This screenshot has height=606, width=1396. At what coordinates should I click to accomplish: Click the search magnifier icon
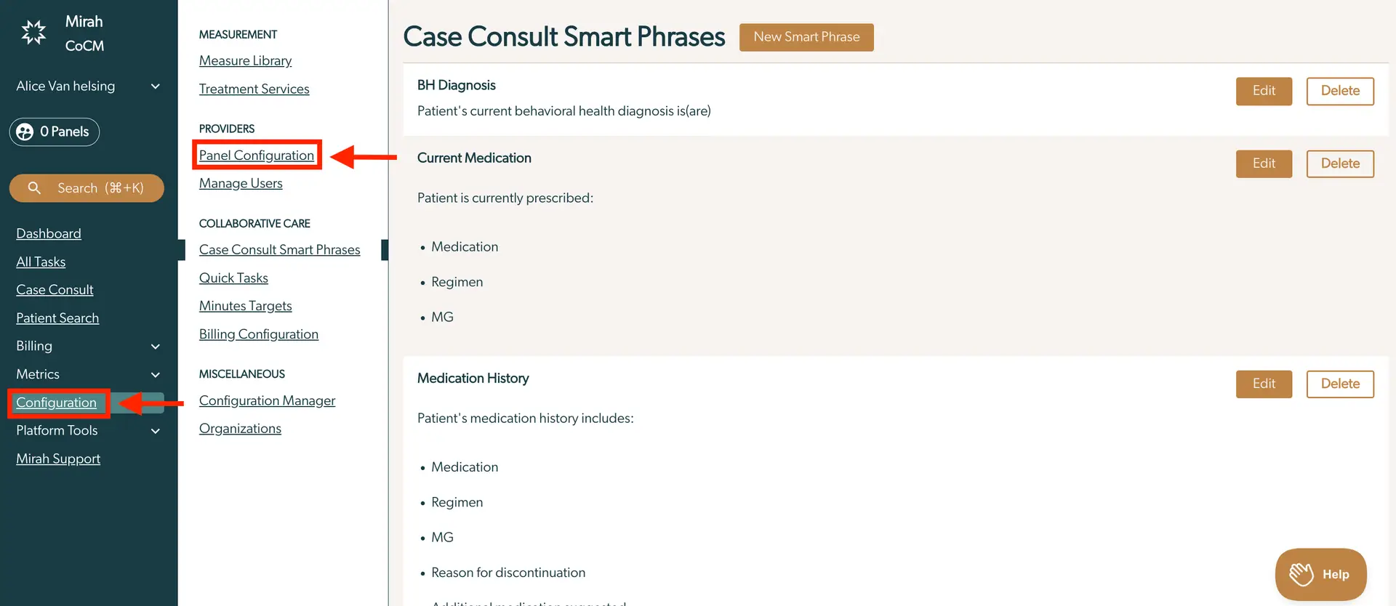pyautogui.click(x=34, y=187)
